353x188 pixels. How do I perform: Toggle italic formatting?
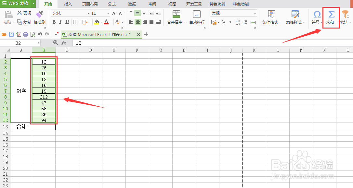[60, 22]
